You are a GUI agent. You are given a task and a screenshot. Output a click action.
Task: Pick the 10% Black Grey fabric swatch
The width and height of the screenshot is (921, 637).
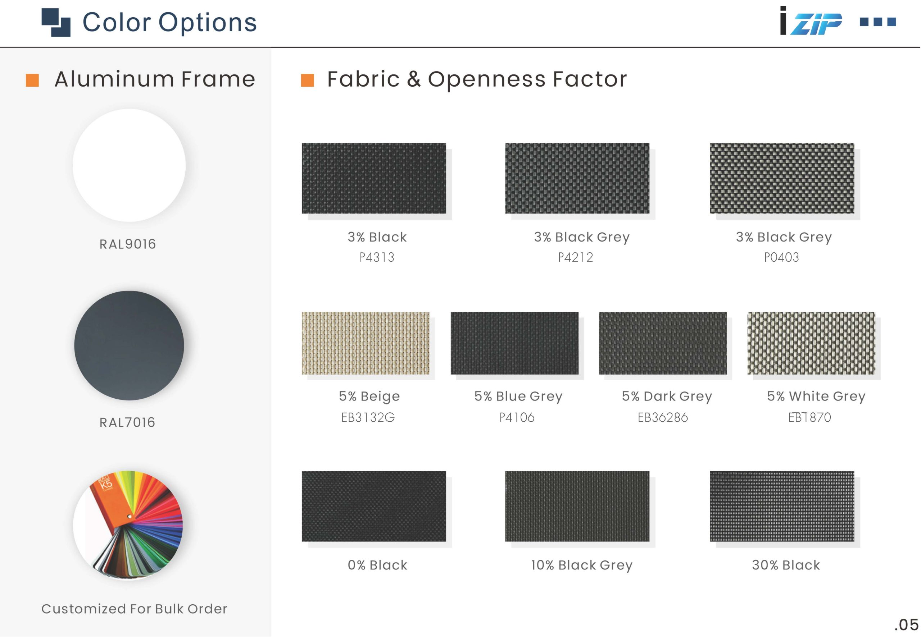(x=577, y=506)
